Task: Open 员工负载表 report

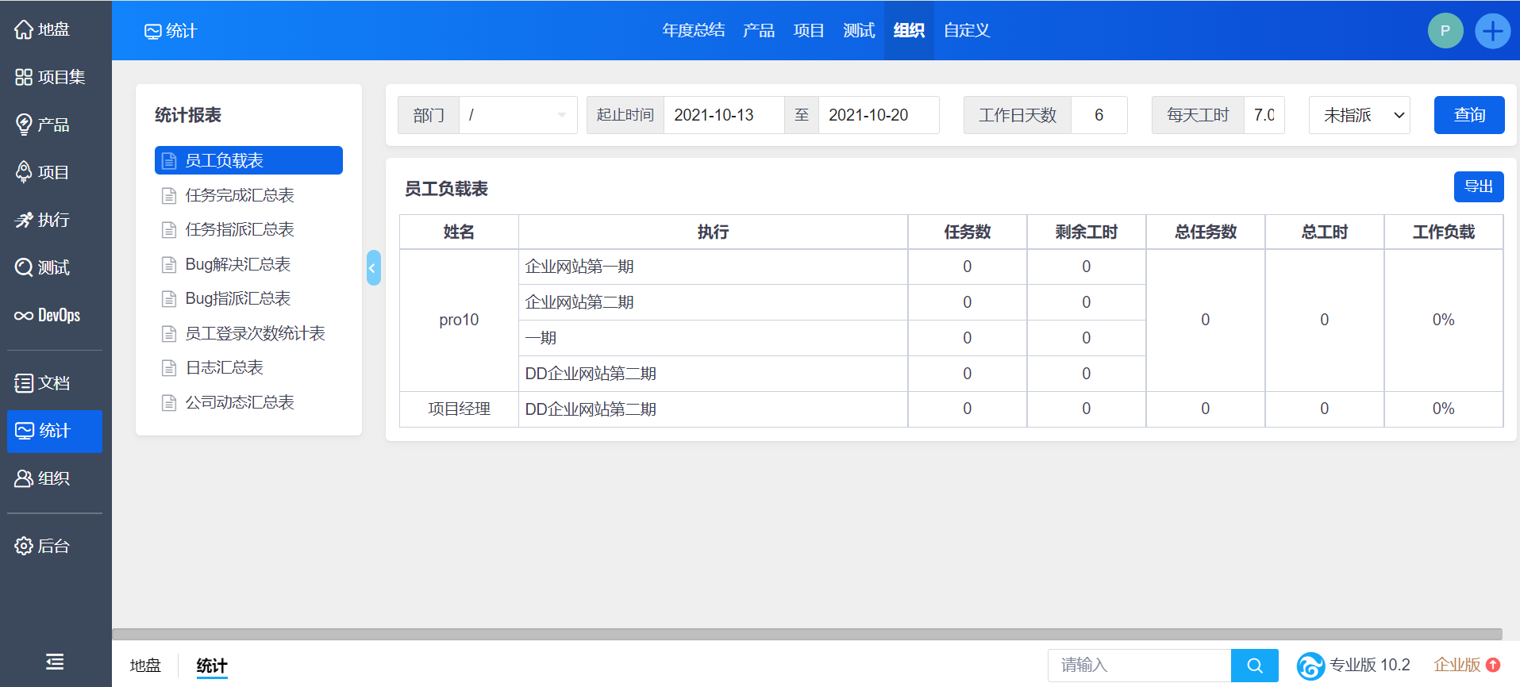Action: pyautogui.click(x=248, y=160)
